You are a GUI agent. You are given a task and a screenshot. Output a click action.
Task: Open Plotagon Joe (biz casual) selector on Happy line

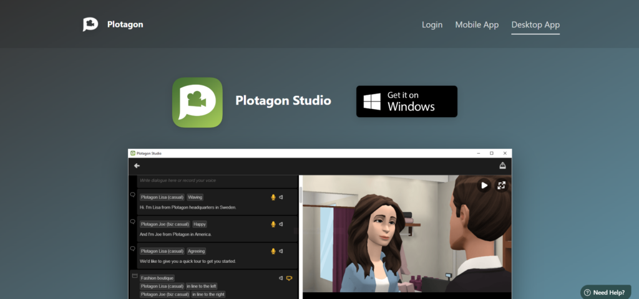[165, 224]
